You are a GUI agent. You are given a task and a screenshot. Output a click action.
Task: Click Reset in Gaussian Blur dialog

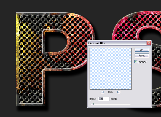coord(142,55)
